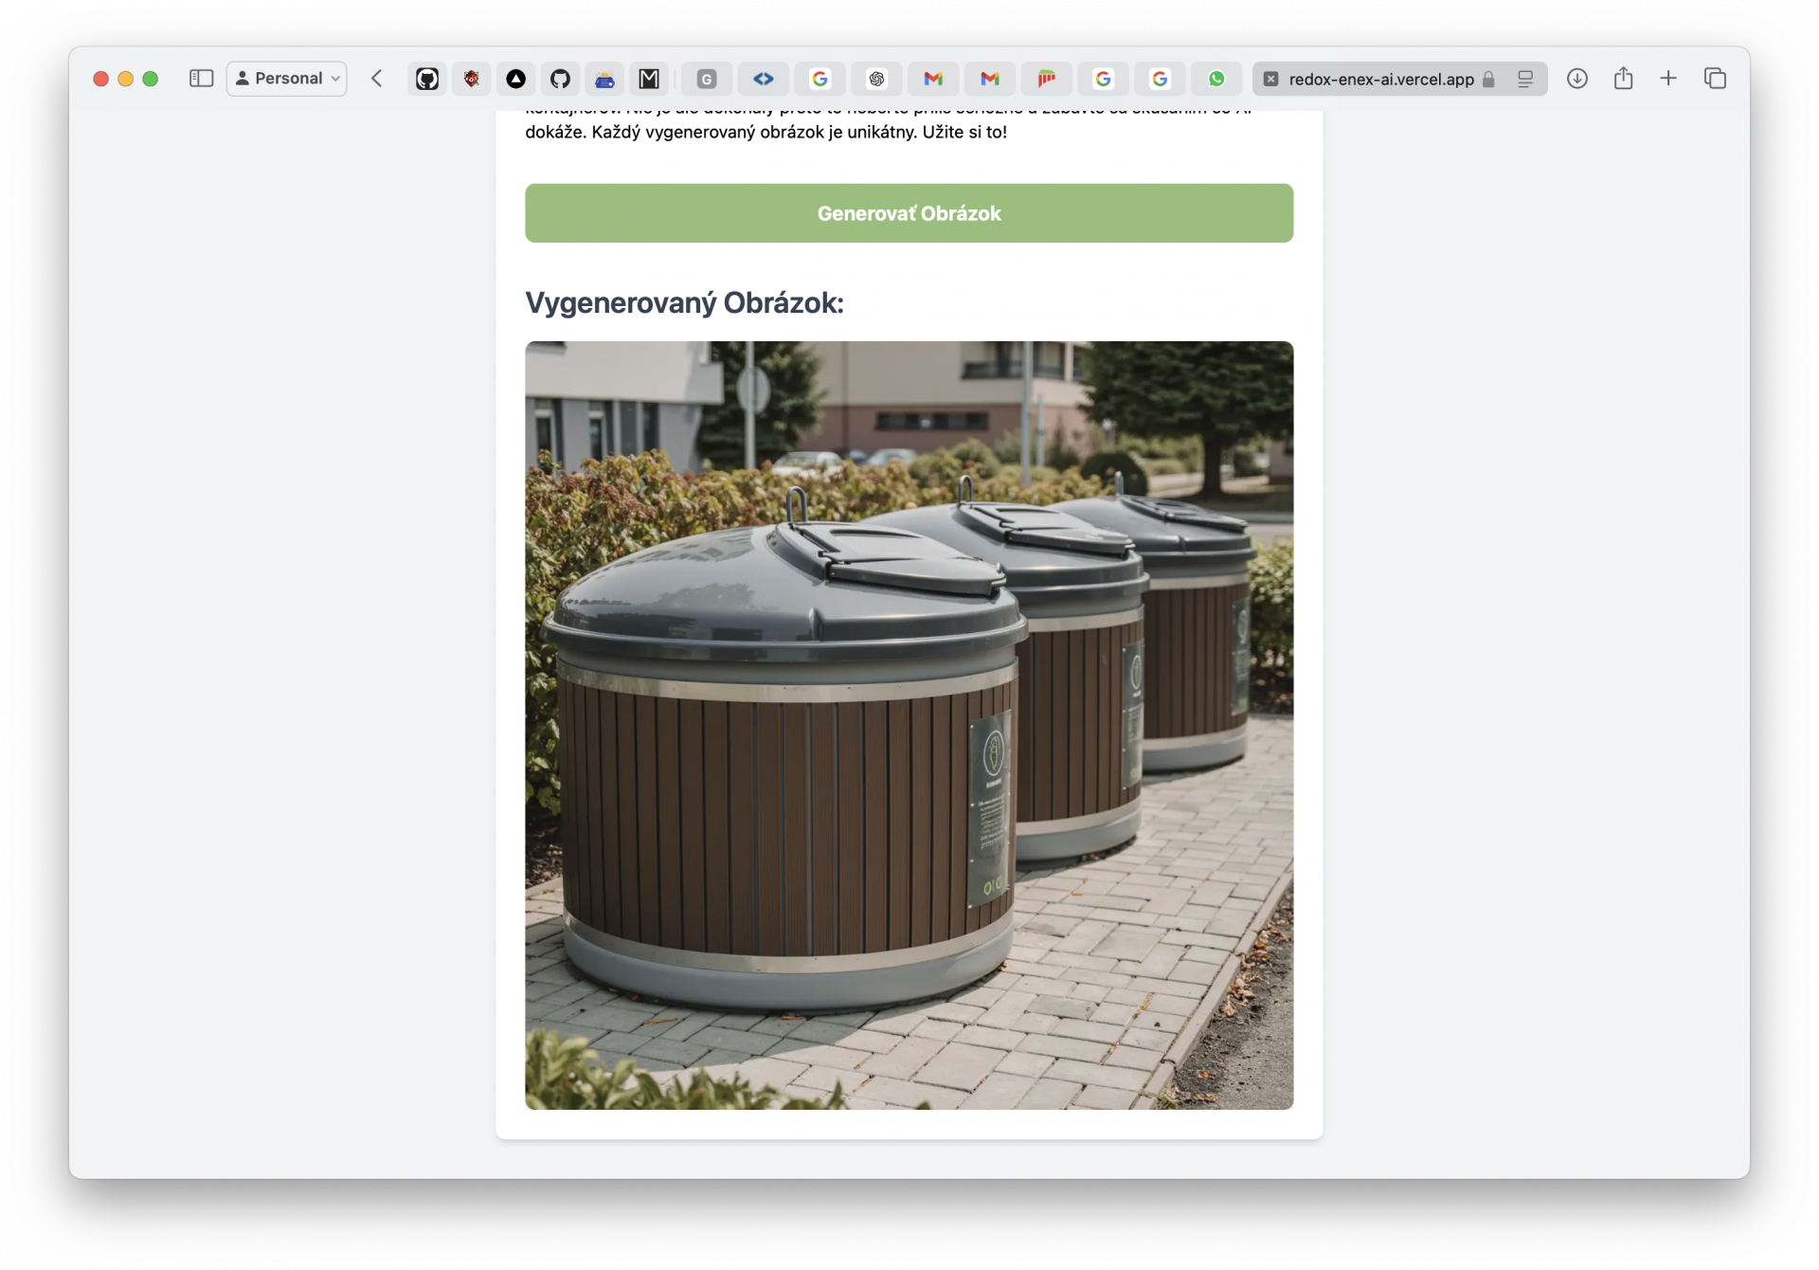Go back to the previous page
Screen dimensions: 1819x1270
tap(377, 79)
